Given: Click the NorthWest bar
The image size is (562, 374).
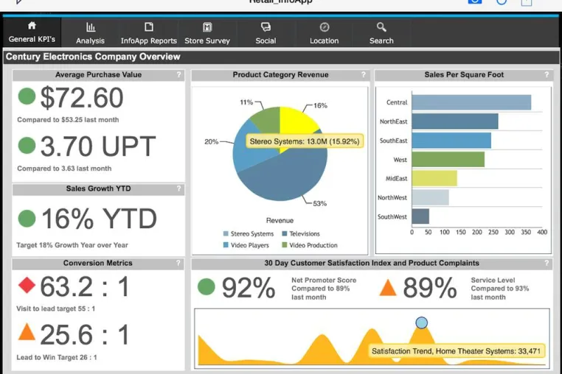Looking at the screenshot, I should (x=431, y=197).
